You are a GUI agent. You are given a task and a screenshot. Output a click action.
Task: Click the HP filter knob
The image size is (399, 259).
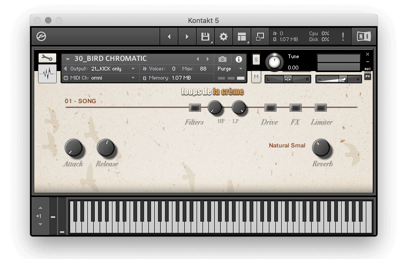click(x=215, y=107)
